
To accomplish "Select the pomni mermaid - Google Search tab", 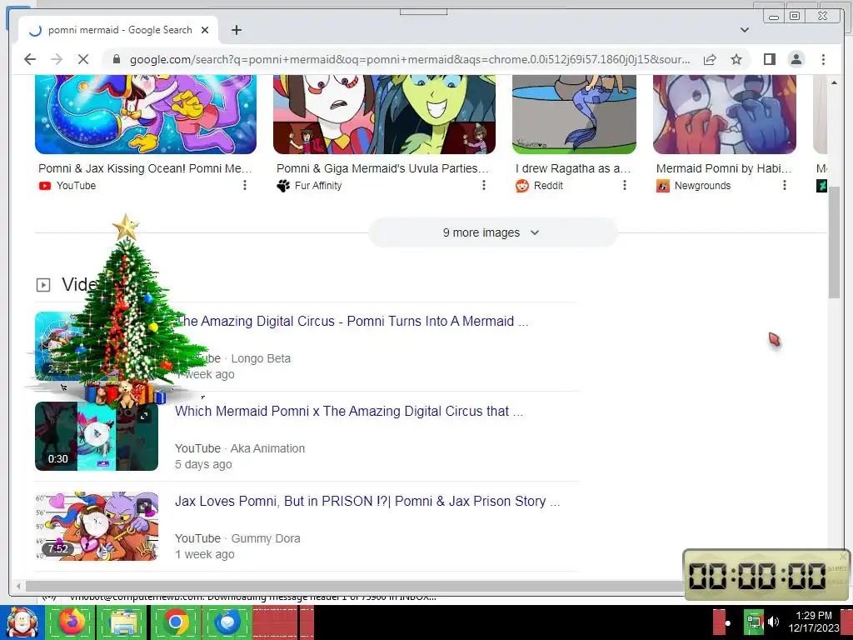I will click(118, 30).
